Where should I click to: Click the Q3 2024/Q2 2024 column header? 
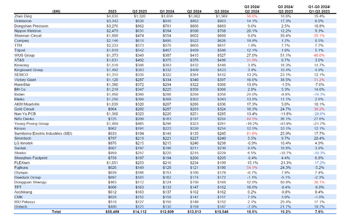coord(252,9)
